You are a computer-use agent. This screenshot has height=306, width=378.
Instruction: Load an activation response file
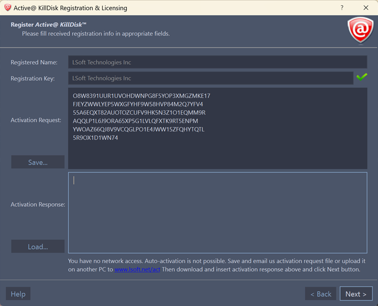tap(38, 247)
